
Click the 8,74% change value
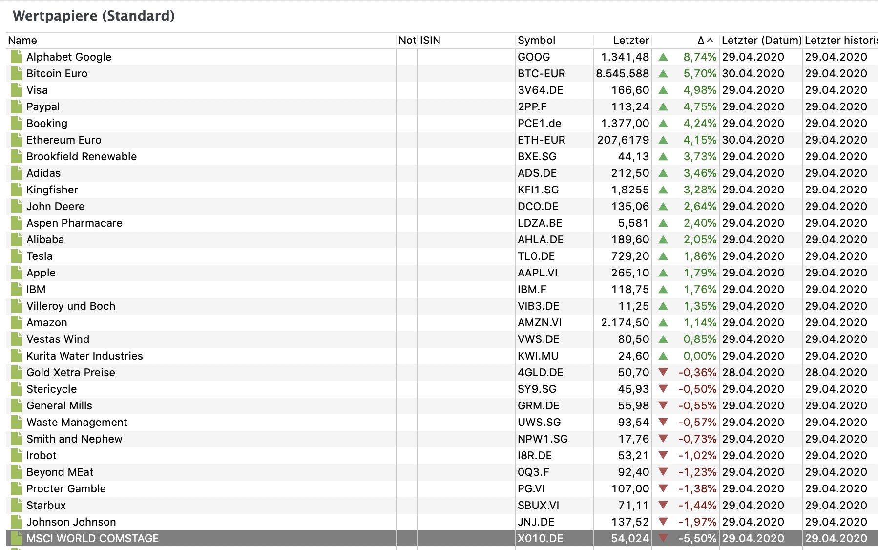click(x=700, y=57)
